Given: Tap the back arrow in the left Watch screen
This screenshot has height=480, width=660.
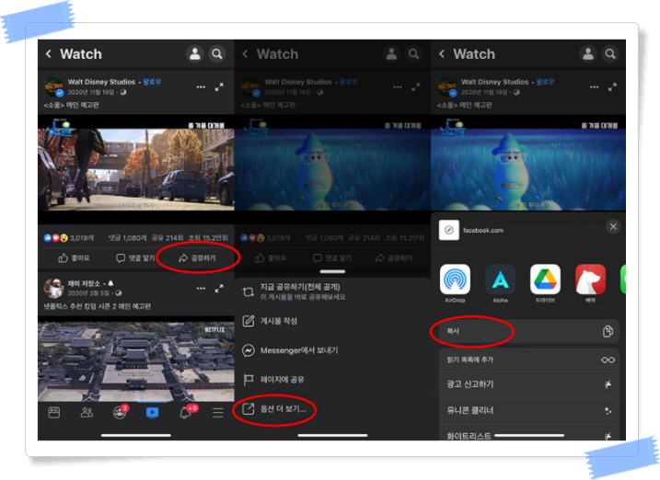Looking at the screenshot, I should tap(49, 54).
